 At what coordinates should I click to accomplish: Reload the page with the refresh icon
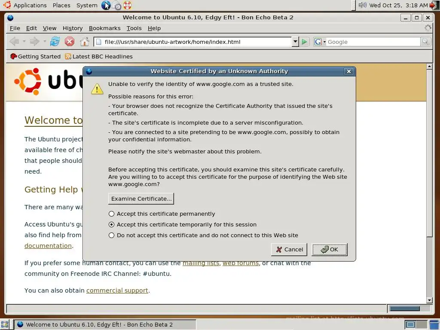tap(55, 42)
